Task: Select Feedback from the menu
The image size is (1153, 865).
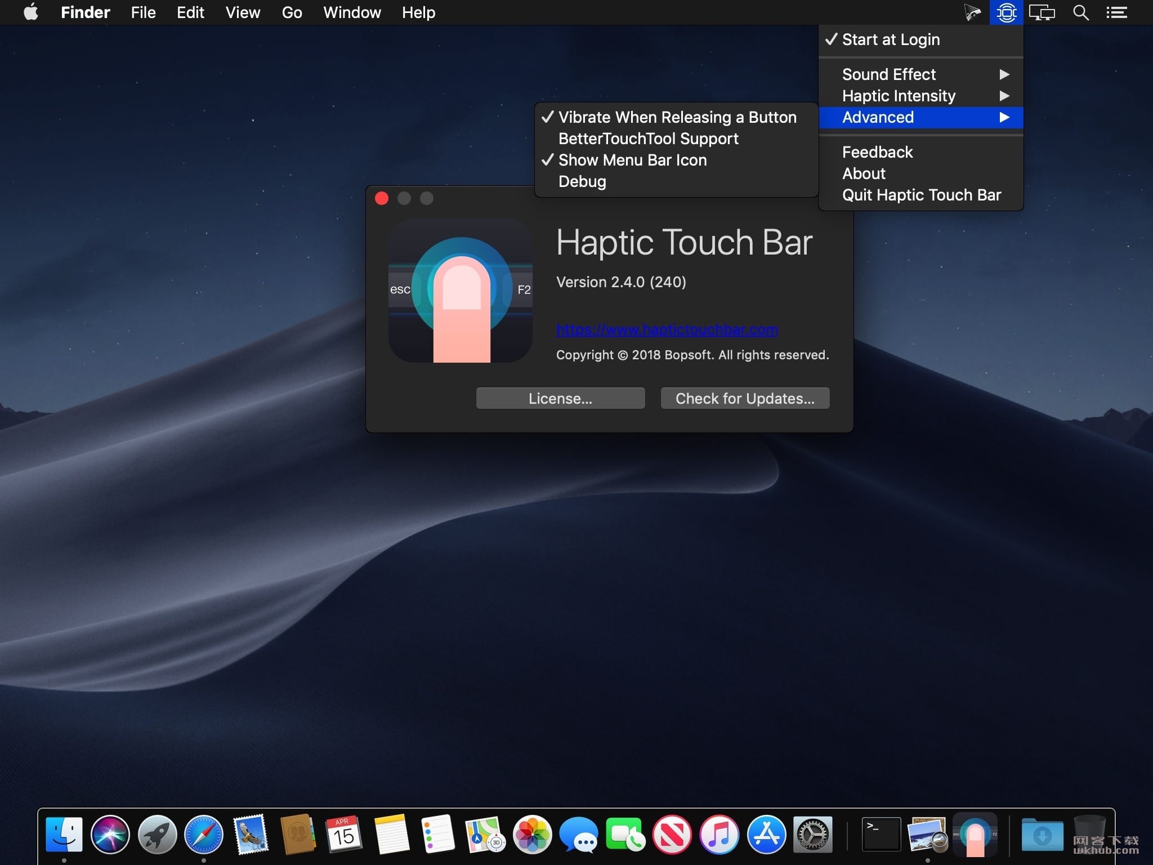Action: click(921, 152)
